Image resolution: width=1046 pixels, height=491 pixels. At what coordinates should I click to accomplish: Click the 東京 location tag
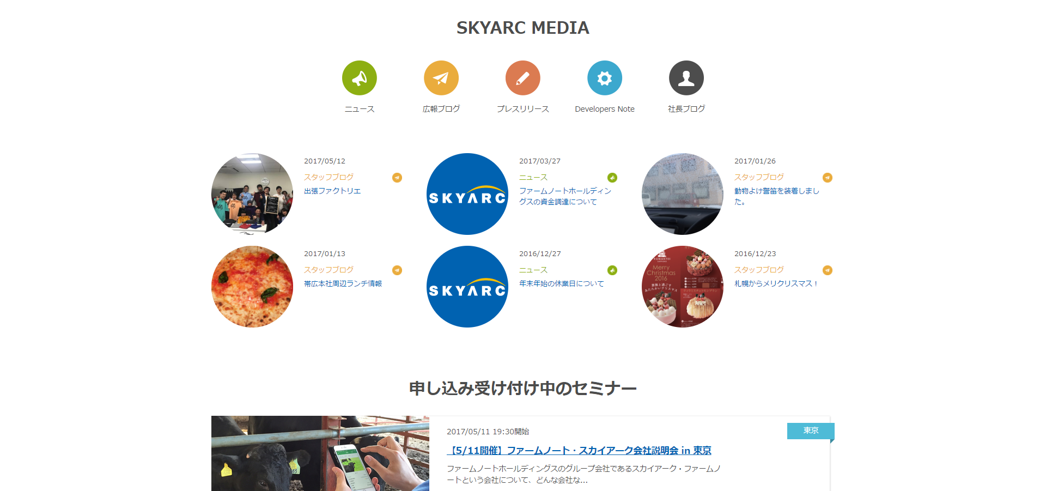[x=810, y=431]
